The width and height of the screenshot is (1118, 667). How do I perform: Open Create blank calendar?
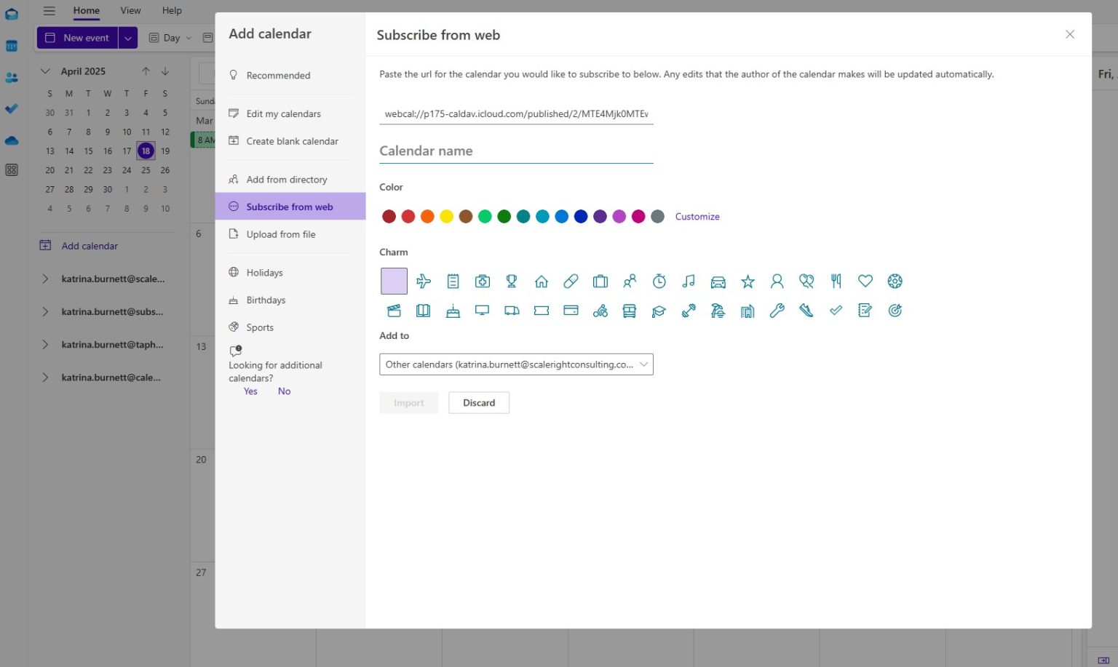click(x=290, y=141)
